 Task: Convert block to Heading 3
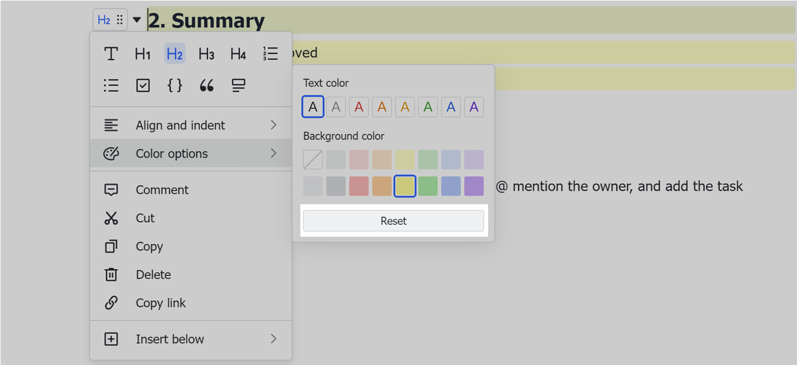tap(206, 54)
